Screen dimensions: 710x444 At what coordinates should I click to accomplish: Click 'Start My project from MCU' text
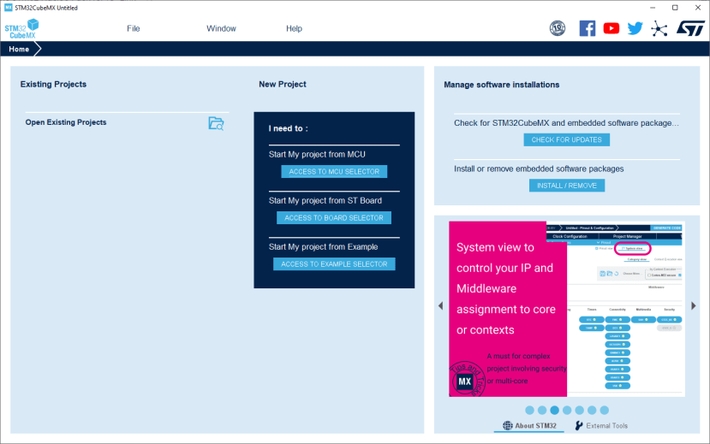click(x=317, y=154)
